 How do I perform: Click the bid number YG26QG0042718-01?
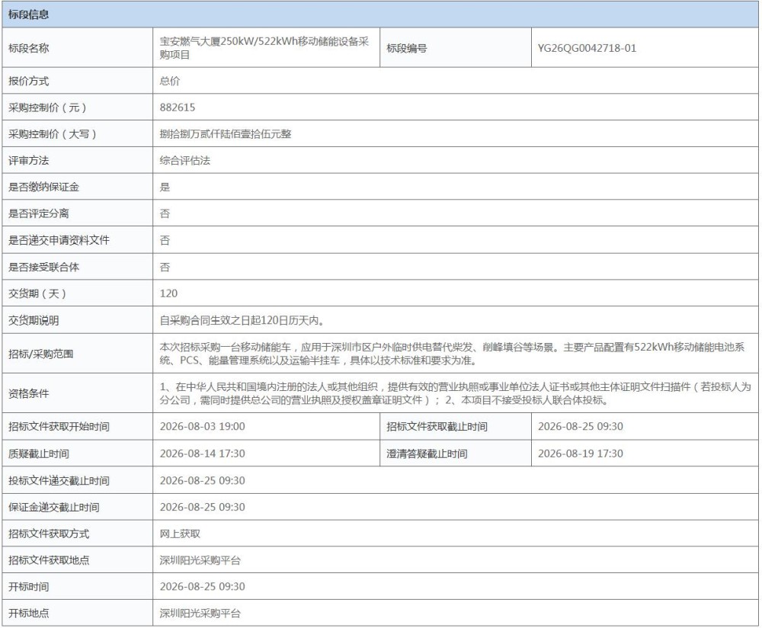[x=587, y=48]
